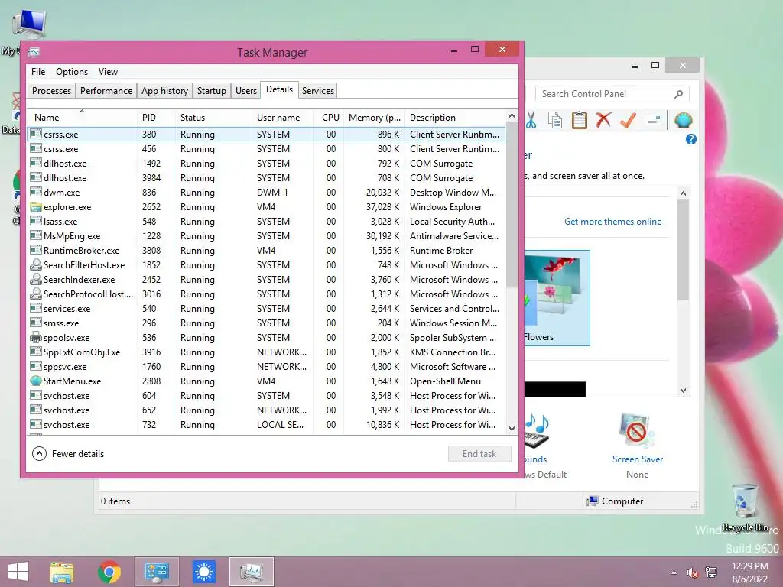783x587 pixels.
Task: Click the blue Help question mark icon
Action: click(x=690, y=139)
